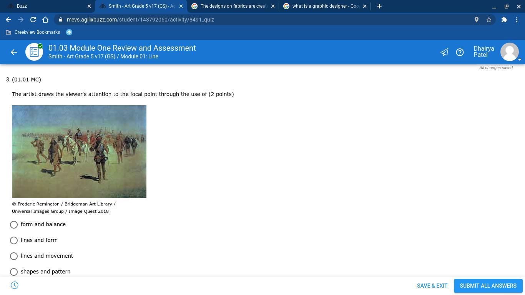Click the back arrow in the Buzz header

pyautogui.click(x=14, y=52)
